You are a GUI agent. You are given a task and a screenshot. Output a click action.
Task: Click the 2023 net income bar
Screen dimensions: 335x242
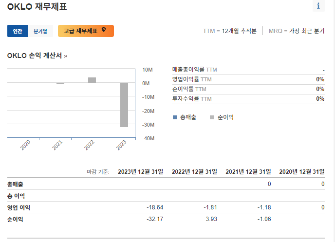[x=124, y=105]
